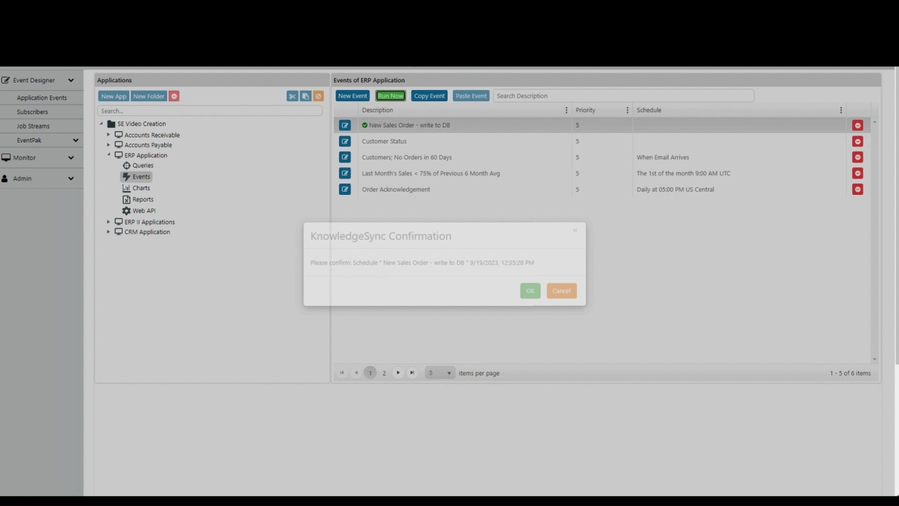
Task: Expand the ERP II Applications node
Action: 109,222
